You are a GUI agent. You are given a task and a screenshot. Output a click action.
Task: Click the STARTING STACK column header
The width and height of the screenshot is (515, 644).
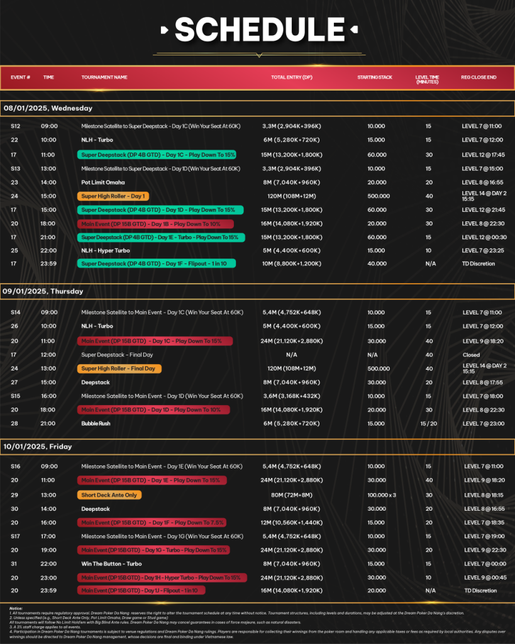click(x=375, y=77)
